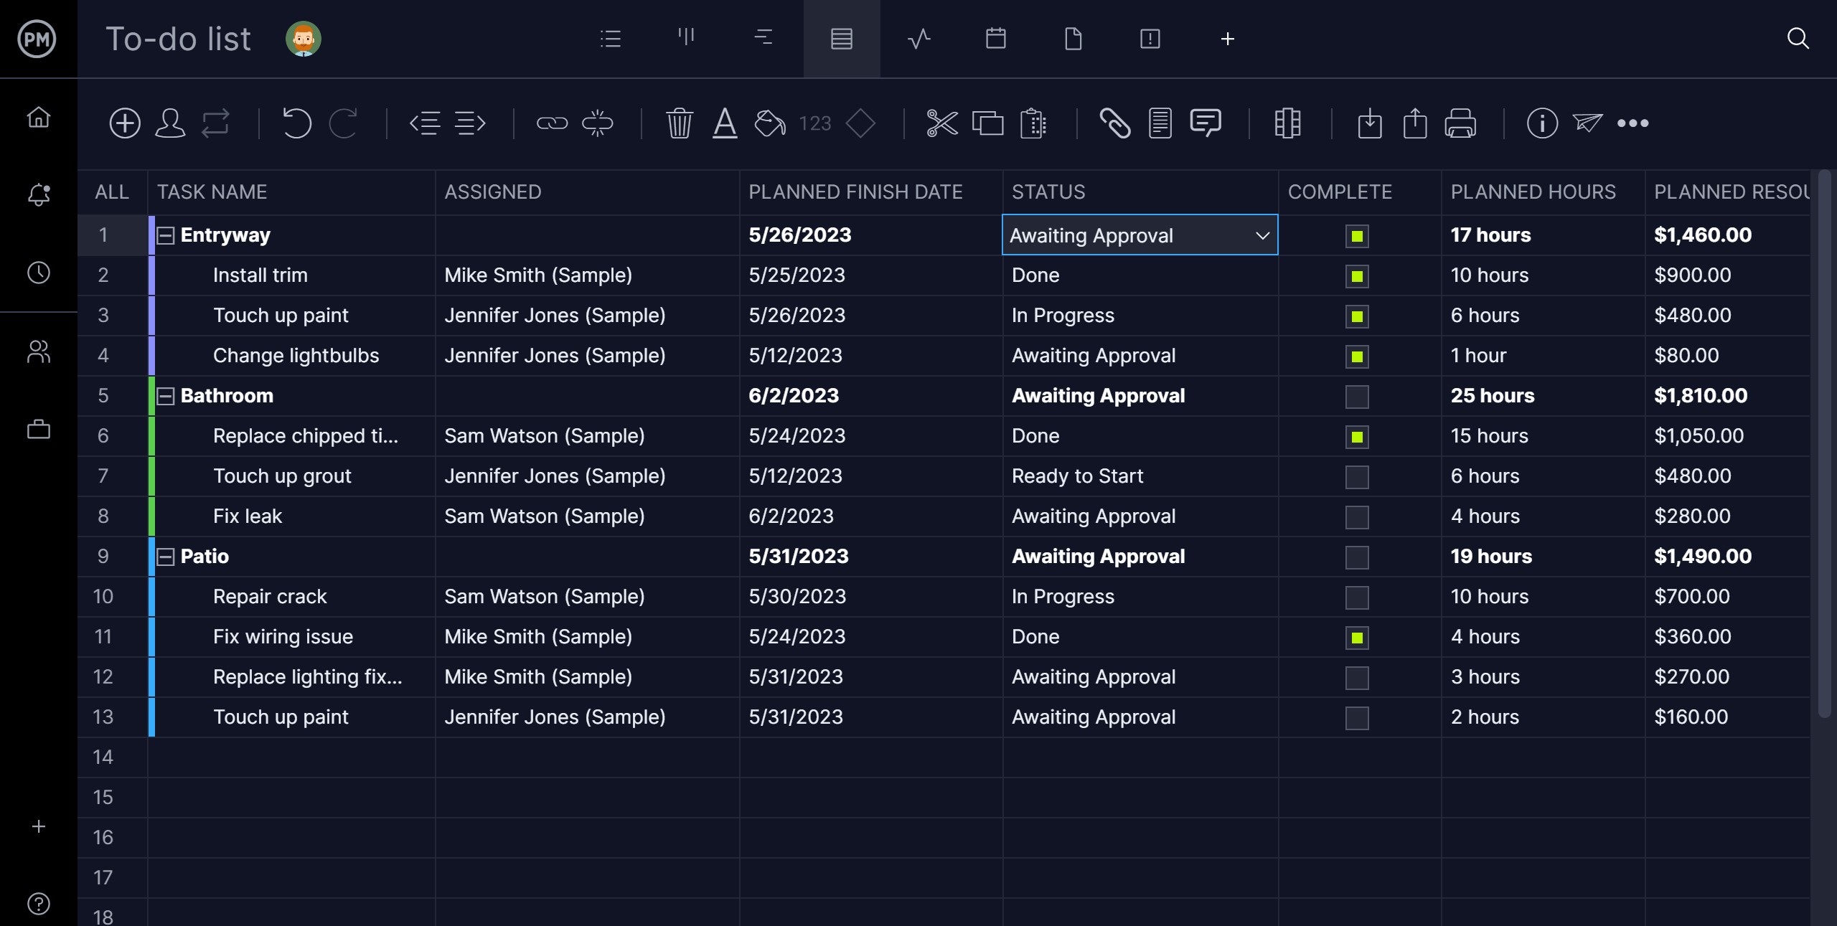Click the share or export icon
The width and height of the screenshot is (1837, 926).
coord(1414,122)
